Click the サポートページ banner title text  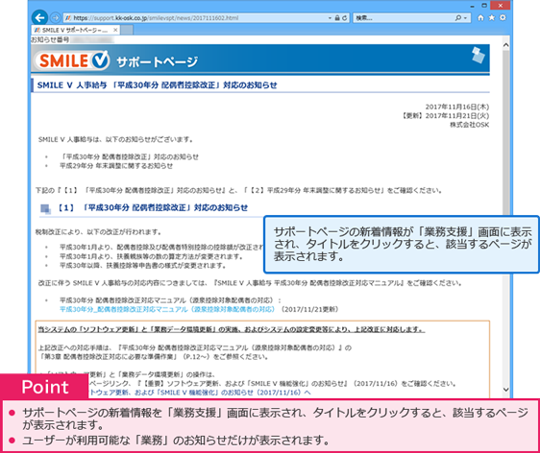tap(157, 62)
